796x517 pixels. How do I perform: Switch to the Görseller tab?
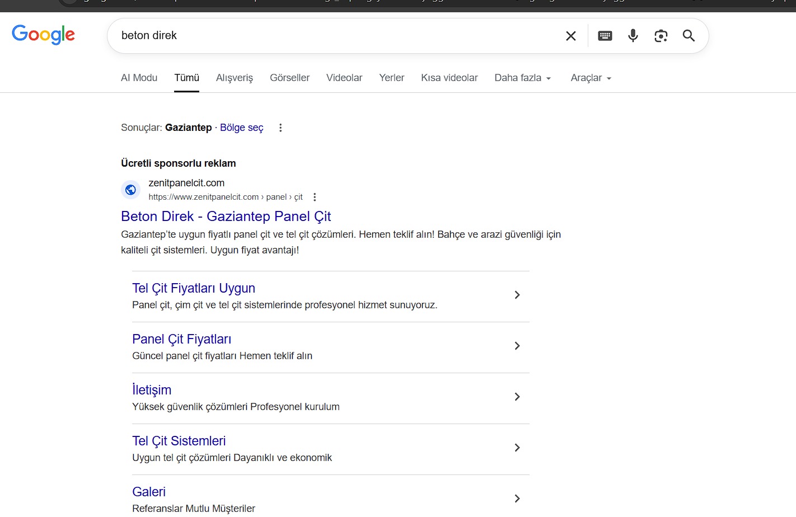[289, 78]
